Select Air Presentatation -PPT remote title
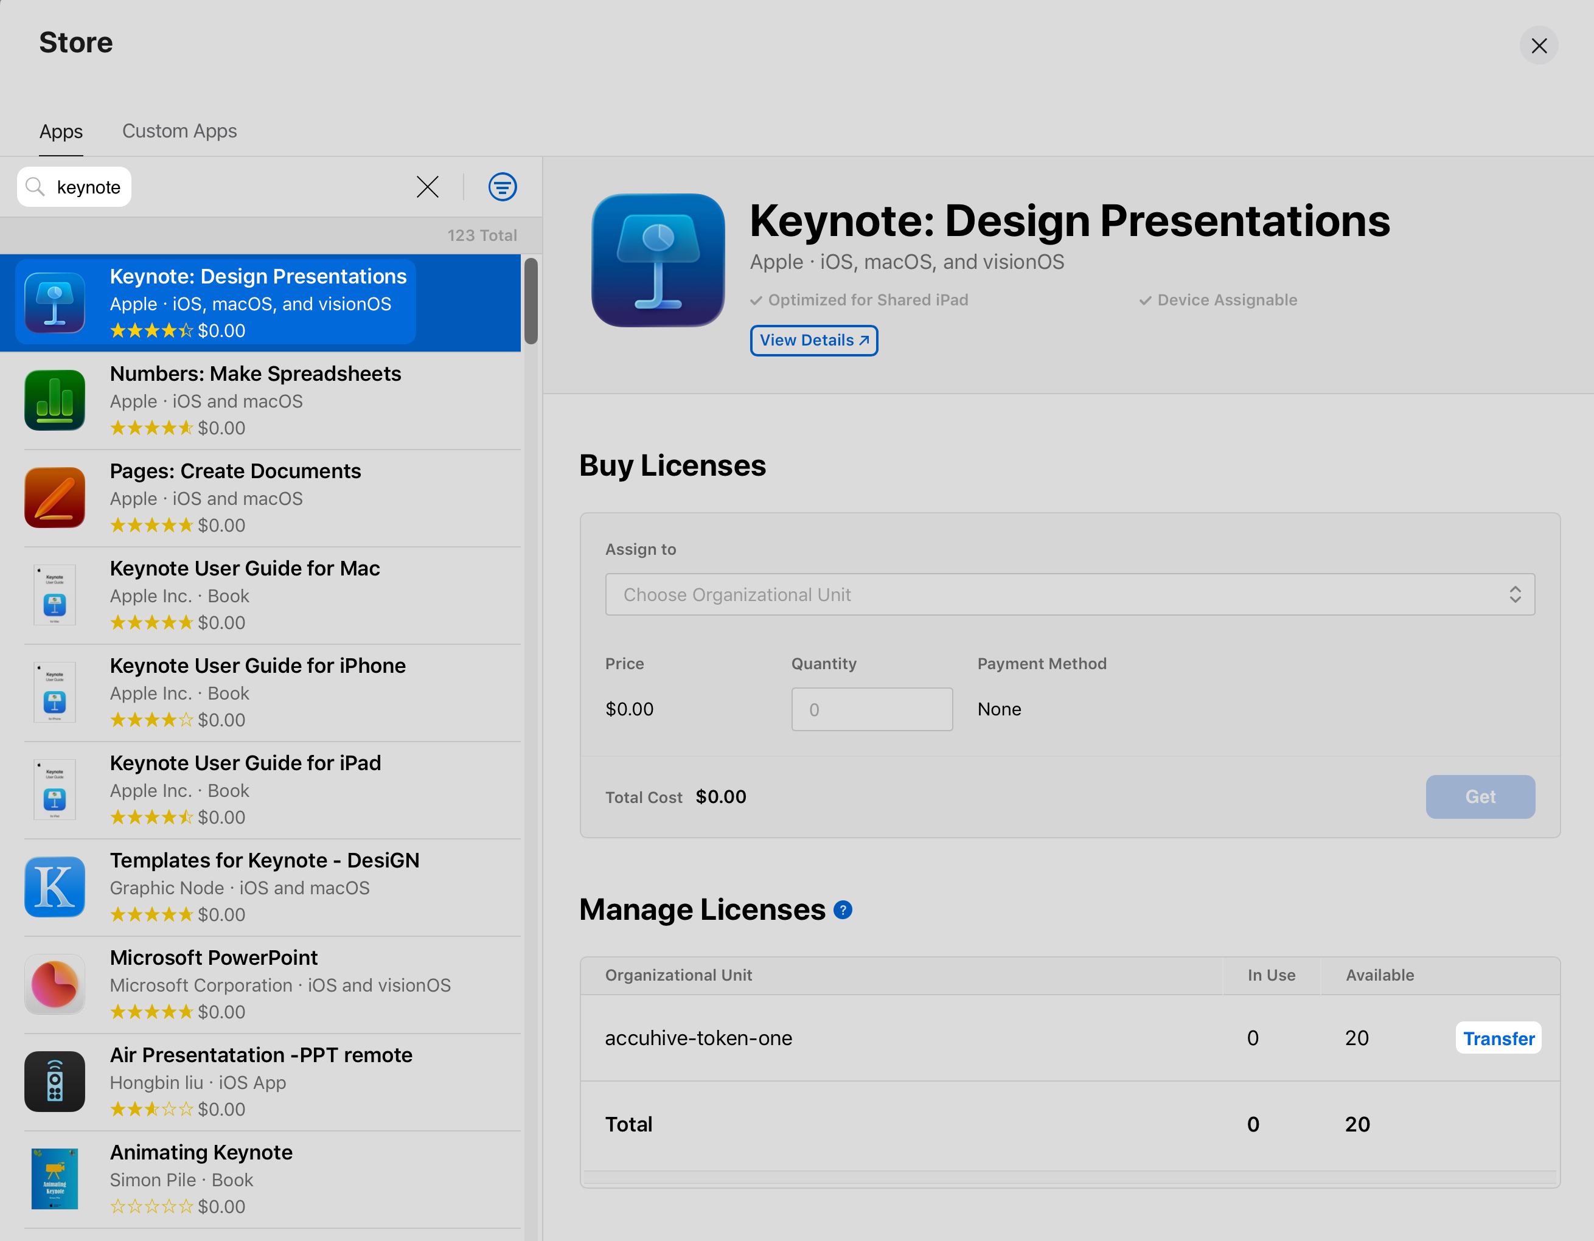 point(261,1055)
